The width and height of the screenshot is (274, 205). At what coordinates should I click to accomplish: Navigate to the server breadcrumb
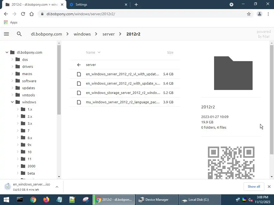pyautogui.click(x=109, y=34)
